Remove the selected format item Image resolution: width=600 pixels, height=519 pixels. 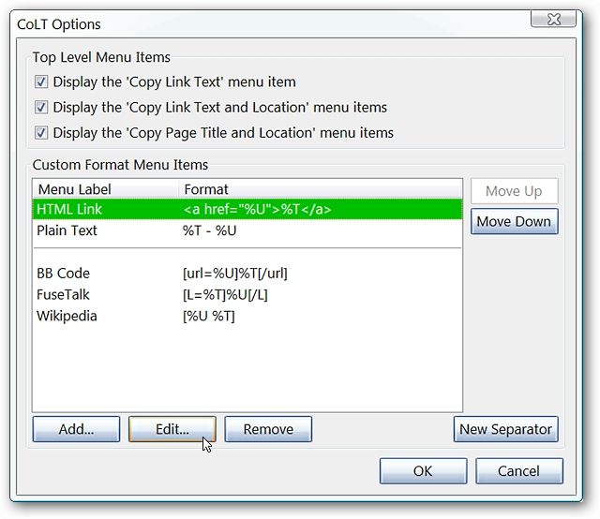click(268, 429)
